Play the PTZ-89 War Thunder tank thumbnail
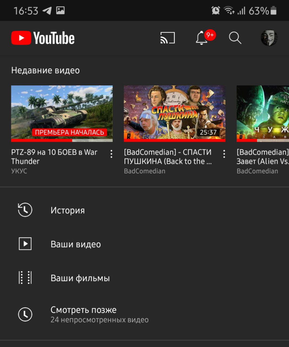The height and width of the screenshot is (347, 289). [62, 114]
